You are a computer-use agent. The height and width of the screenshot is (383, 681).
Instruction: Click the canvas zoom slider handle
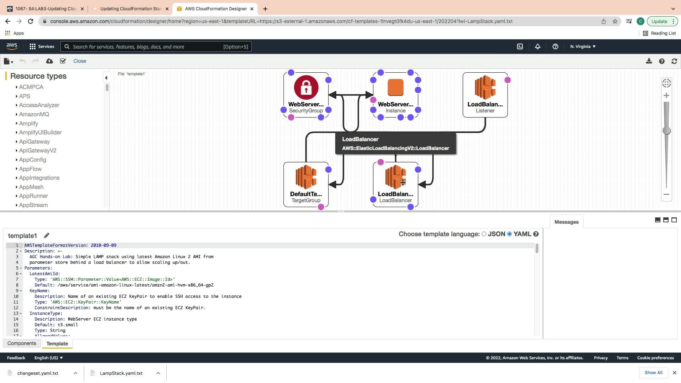coord(666,131)
